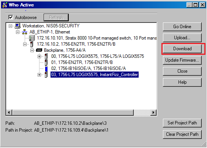Expand slot 03 InstantFizz_Controller node
The image size is (207, 148).
click(x=39, y=75)
